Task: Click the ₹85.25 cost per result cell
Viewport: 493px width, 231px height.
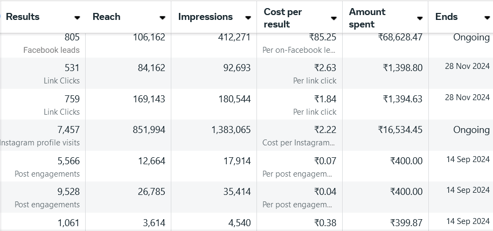Action: click(x=322, y=38)
